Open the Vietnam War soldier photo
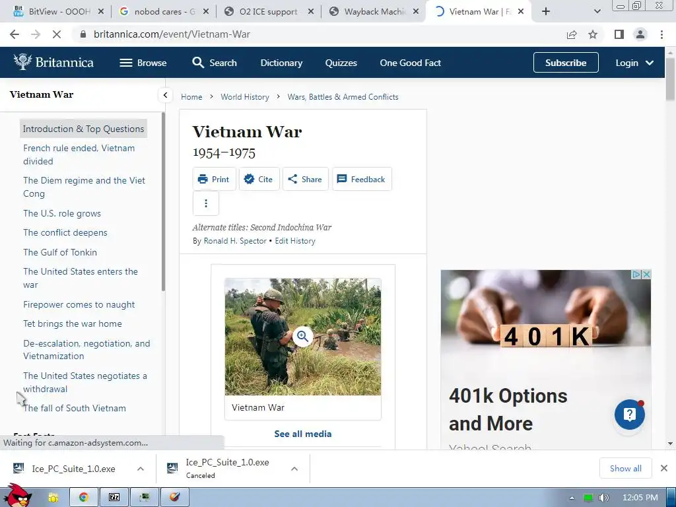Screen dimensions: 676x507 click(302, 337)
